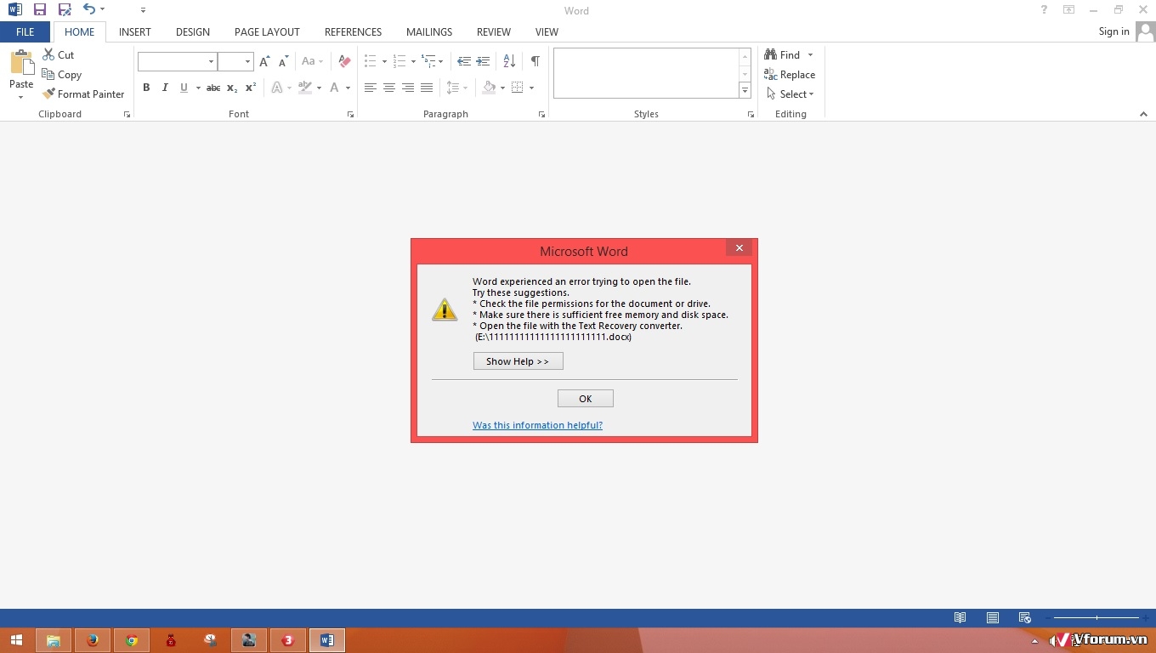The height and width of the screenshot is (653, 1156).
Task: Open the font size dropdown arrow
Action: click(247, 61)
